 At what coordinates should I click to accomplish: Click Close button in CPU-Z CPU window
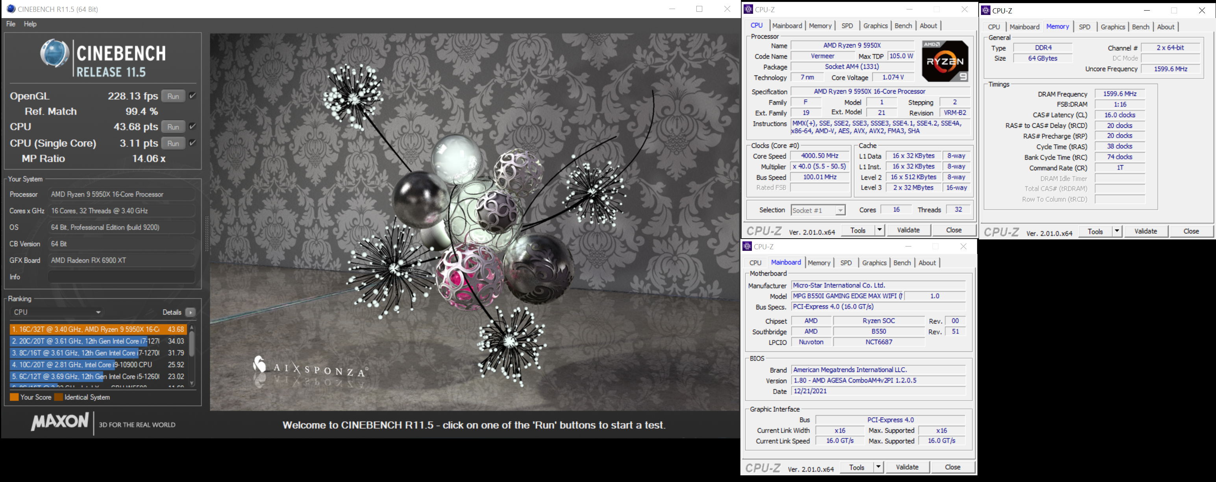pyautogui.click(x=953, y=230)
